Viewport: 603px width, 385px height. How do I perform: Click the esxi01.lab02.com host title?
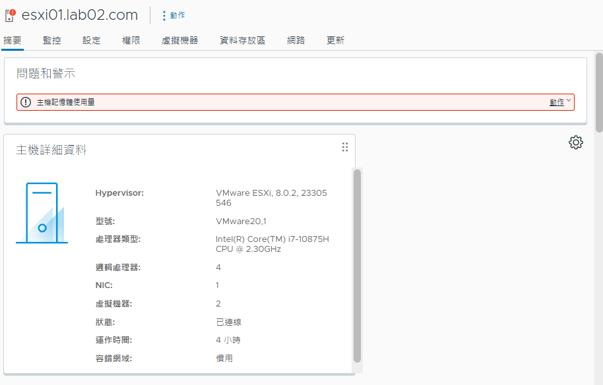(80, 15)
